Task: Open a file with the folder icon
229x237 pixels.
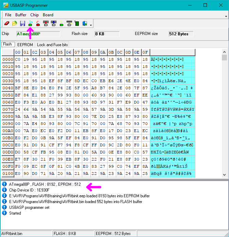Action: 15,23
